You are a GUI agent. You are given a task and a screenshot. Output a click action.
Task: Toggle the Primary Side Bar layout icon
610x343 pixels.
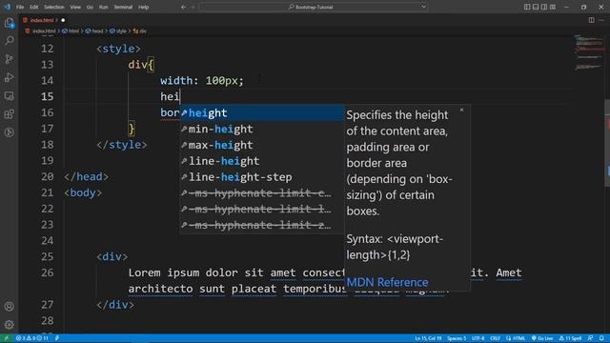[527, 7]
